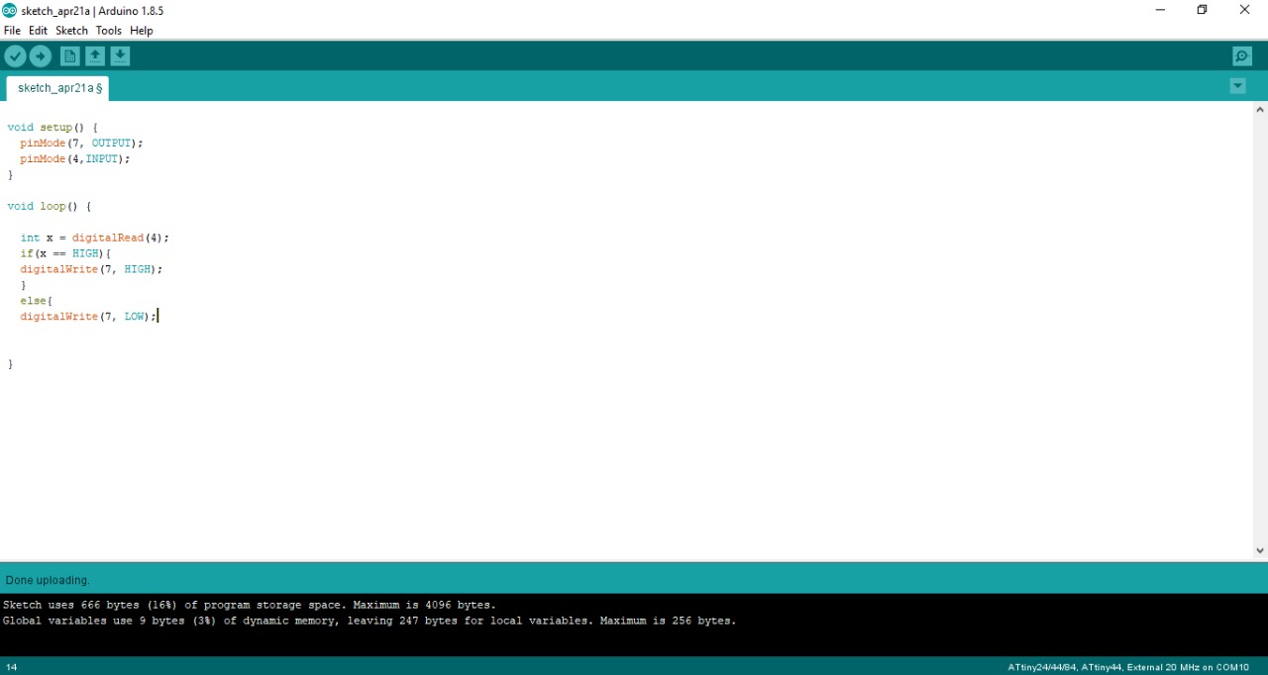Open the Tools menu
The image size is (1268, 675).
pos(108,31)
